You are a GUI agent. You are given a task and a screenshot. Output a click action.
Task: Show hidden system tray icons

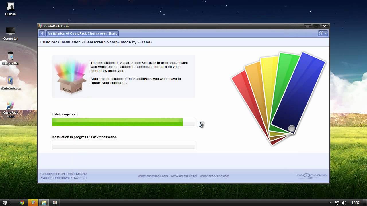[330, 203]
